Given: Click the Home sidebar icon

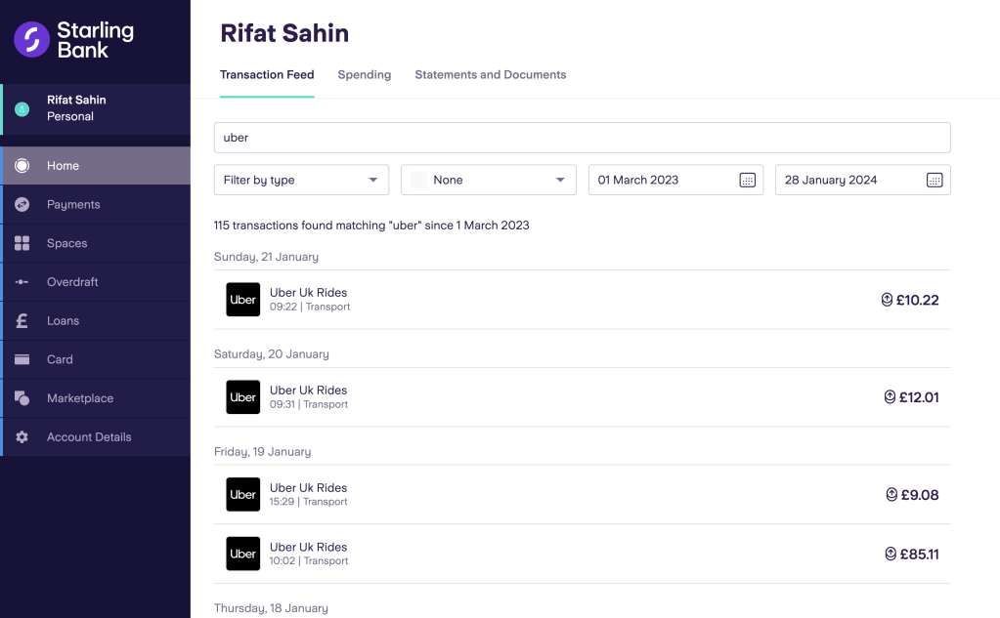Looking at the screenshot, I should click(22, 166).
